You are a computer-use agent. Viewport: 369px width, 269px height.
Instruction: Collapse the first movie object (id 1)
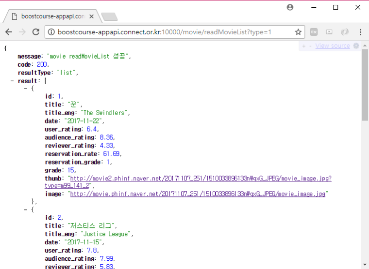click(x=26, y=89)
